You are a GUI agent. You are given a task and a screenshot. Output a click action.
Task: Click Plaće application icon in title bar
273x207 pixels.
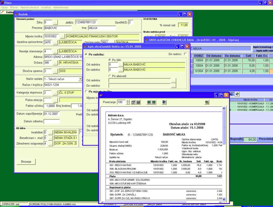coord(2,3)
